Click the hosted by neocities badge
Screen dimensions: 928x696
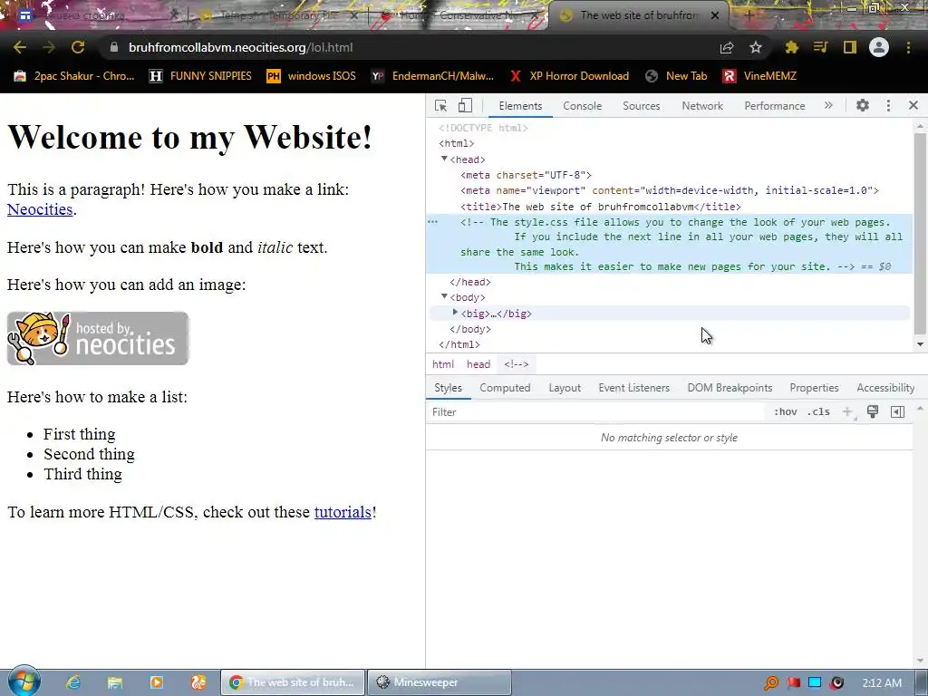pos(98,338)
